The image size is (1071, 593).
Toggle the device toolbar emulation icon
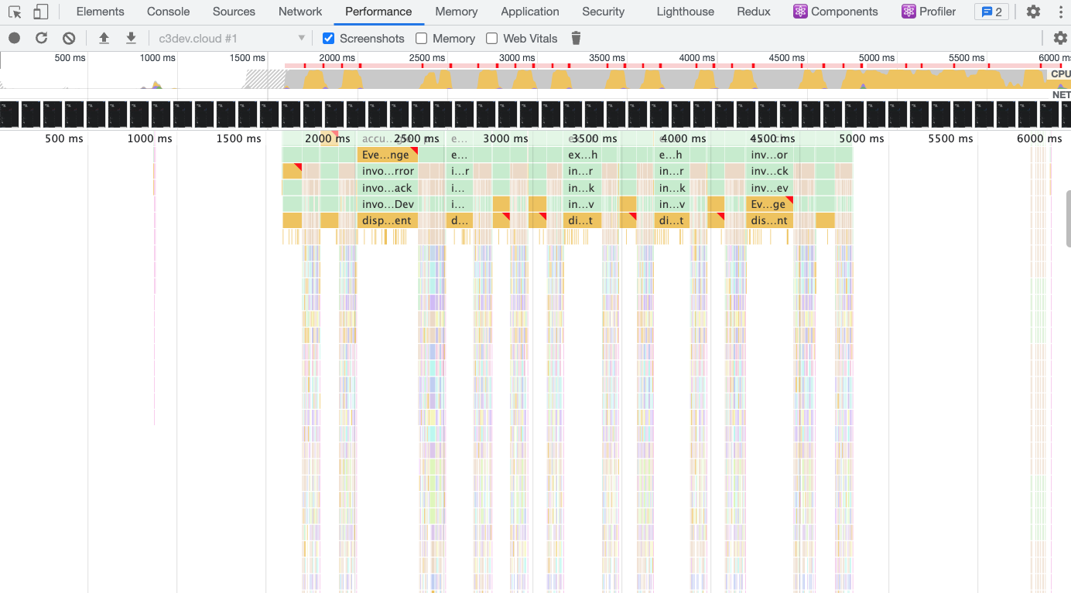[40, 12]
